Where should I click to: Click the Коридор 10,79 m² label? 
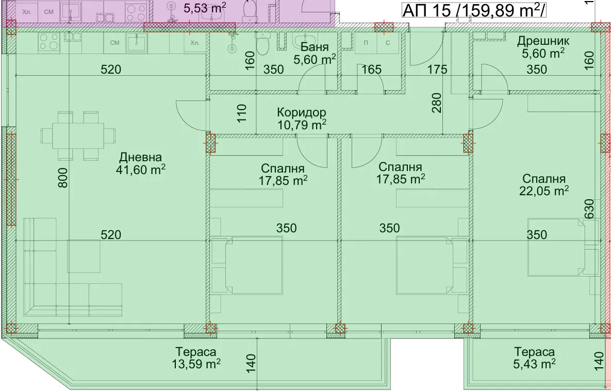302,118
